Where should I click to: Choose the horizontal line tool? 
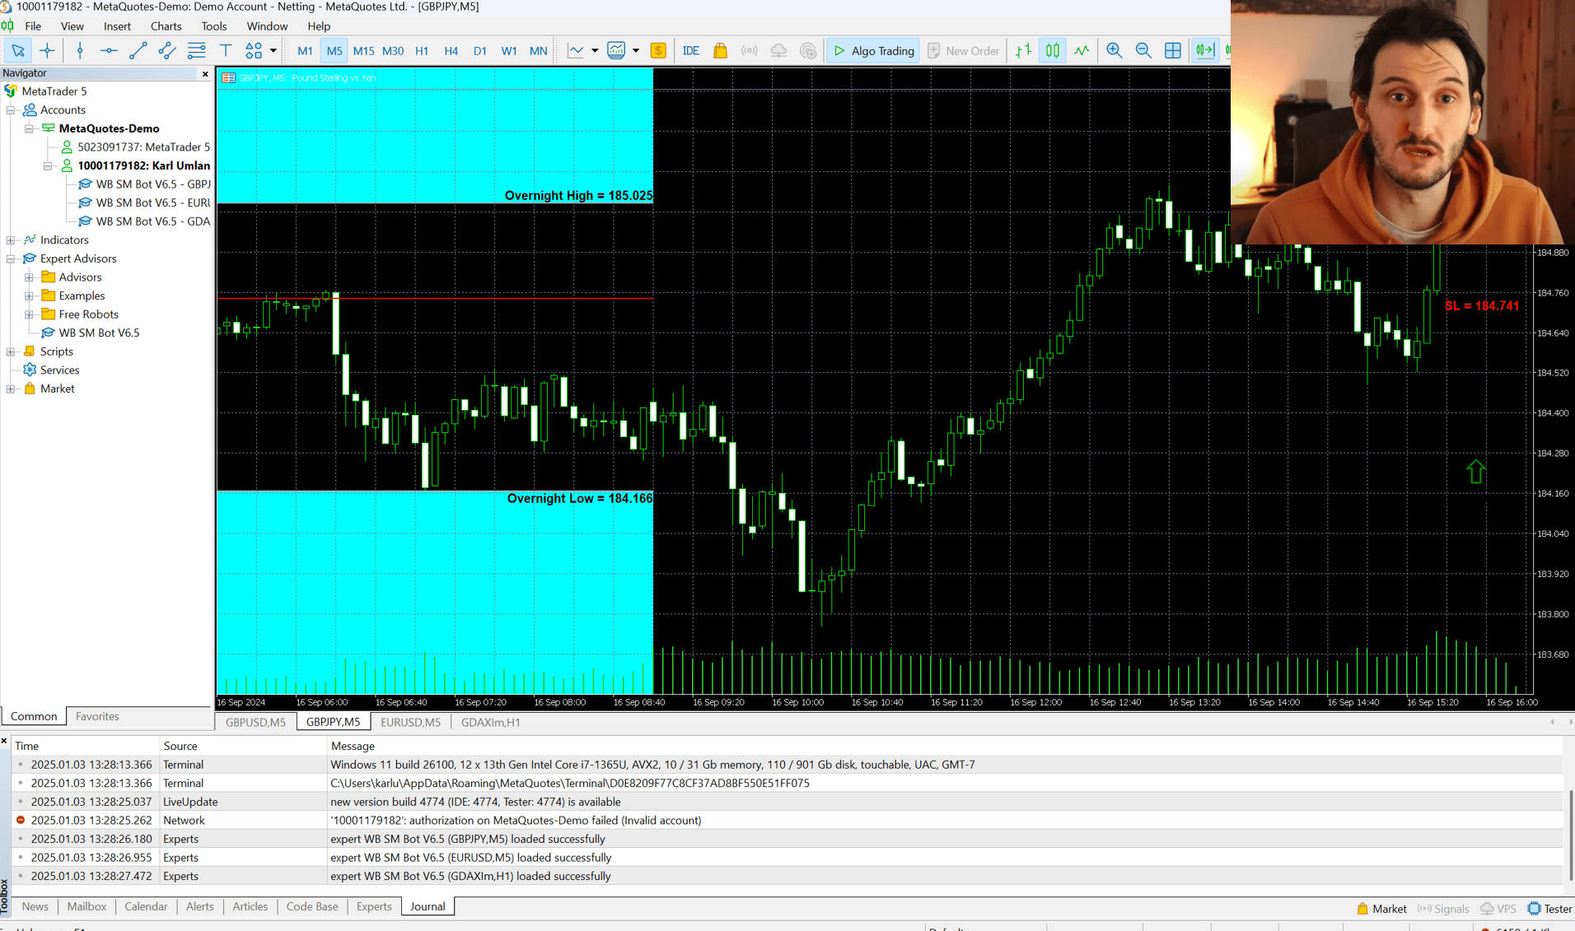(x=109, y=51)
